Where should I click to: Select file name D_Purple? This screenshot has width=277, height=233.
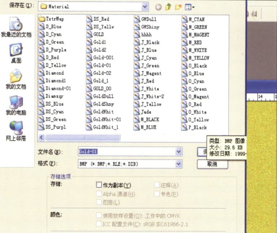56,50
